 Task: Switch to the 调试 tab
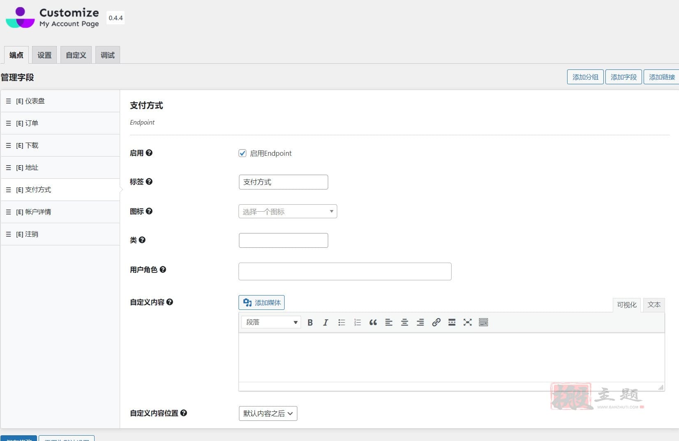(108, 55)
